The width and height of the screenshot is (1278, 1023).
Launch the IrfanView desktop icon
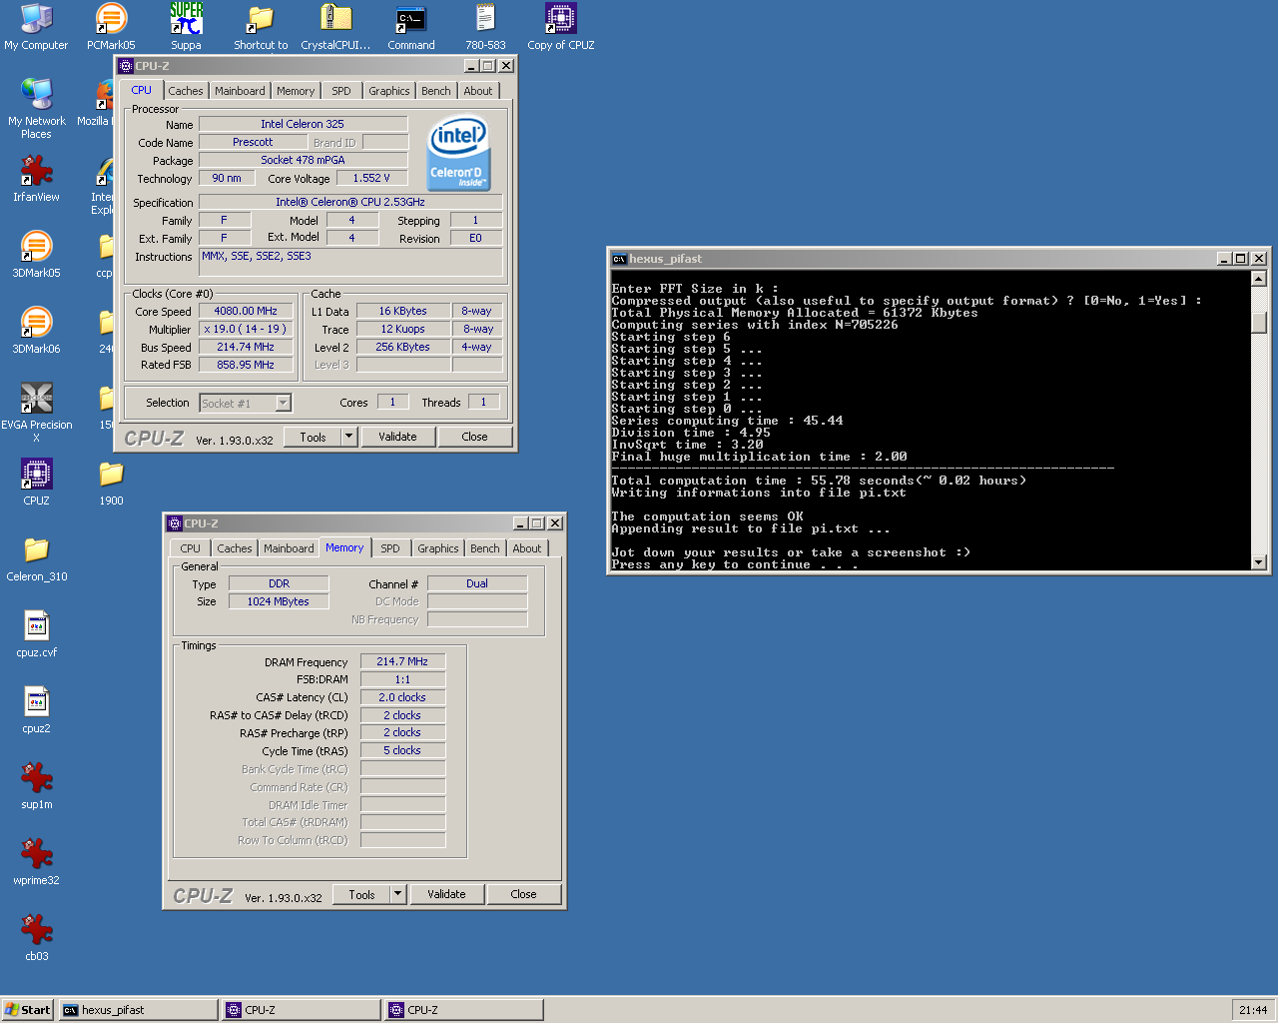(36, 178)
